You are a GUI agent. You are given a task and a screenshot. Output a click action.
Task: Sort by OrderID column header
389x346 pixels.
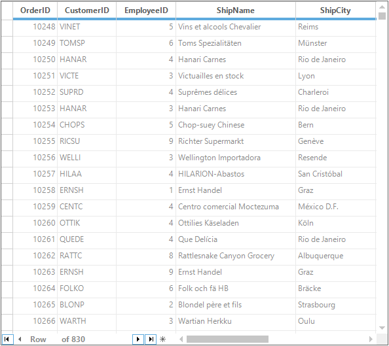(x=35, y=10)
